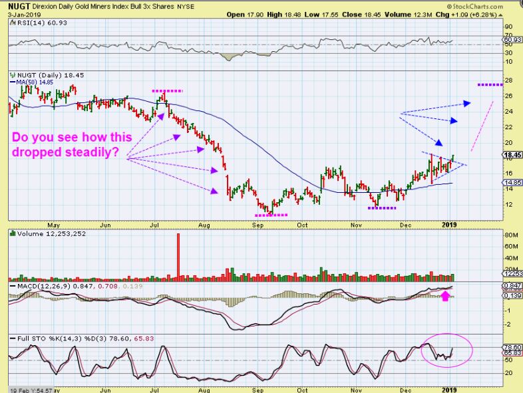Click the Nov label under the price chart
This screenshot has height=393, width=523.
(x=356, y=225)
